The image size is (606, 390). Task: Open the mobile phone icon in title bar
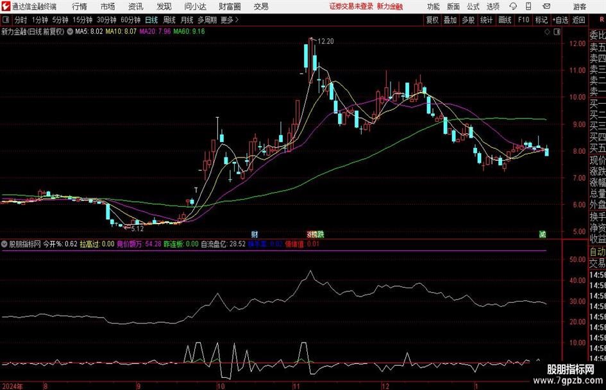point(528,6)
